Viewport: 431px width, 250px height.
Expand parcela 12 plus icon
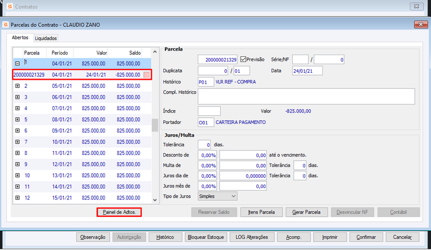[18, 198]
